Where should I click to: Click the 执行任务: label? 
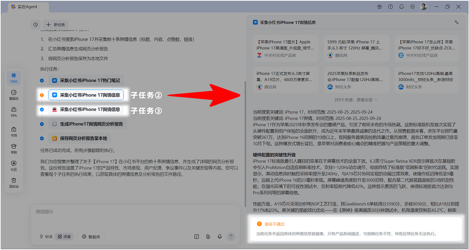tap(50, 69)
